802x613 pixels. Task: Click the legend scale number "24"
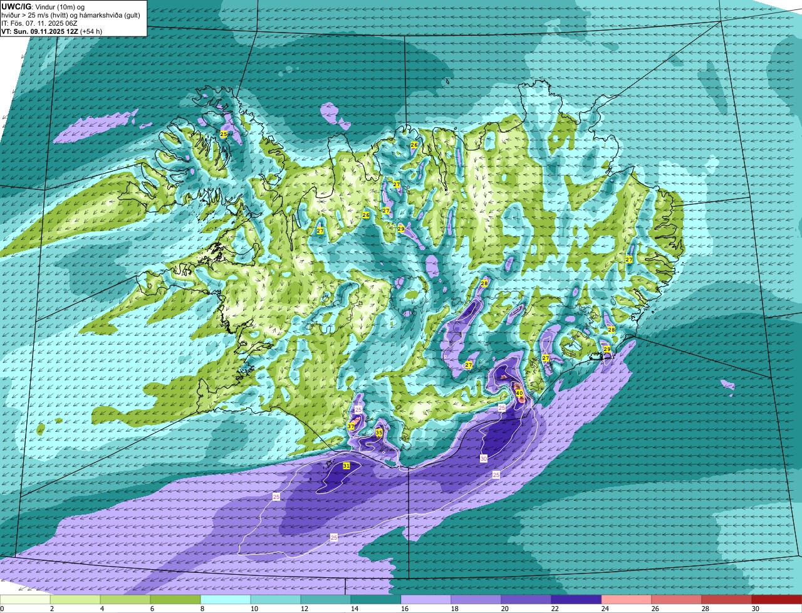605,609
